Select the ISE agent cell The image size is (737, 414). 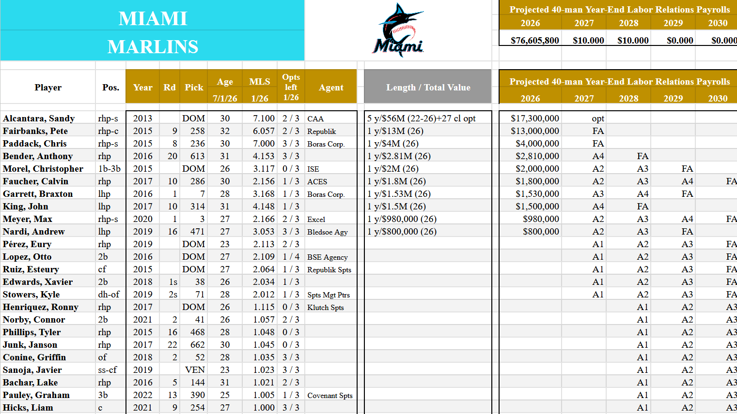click(x=331, y=168)
